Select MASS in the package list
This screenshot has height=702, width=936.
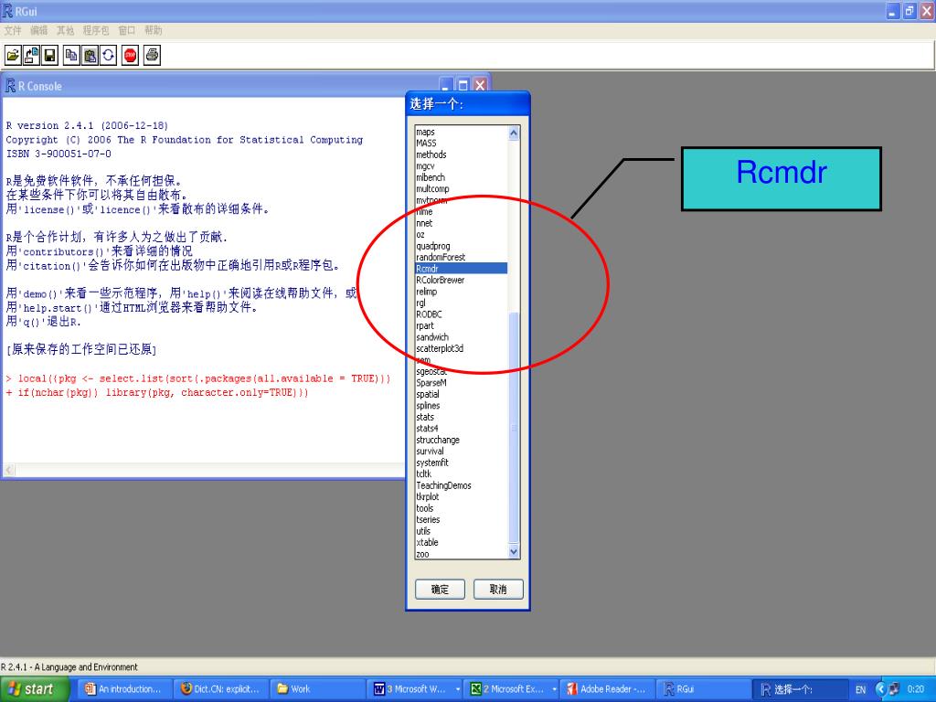pyautogui.click(x=462, y=144)
